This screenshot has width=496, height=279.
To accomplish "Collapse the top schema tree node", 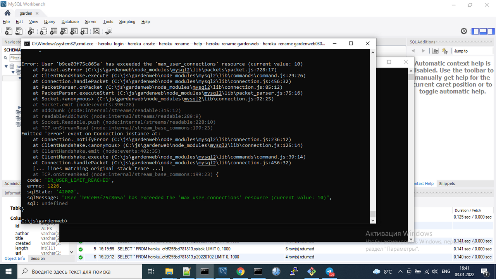I will (x=7, y=66).
